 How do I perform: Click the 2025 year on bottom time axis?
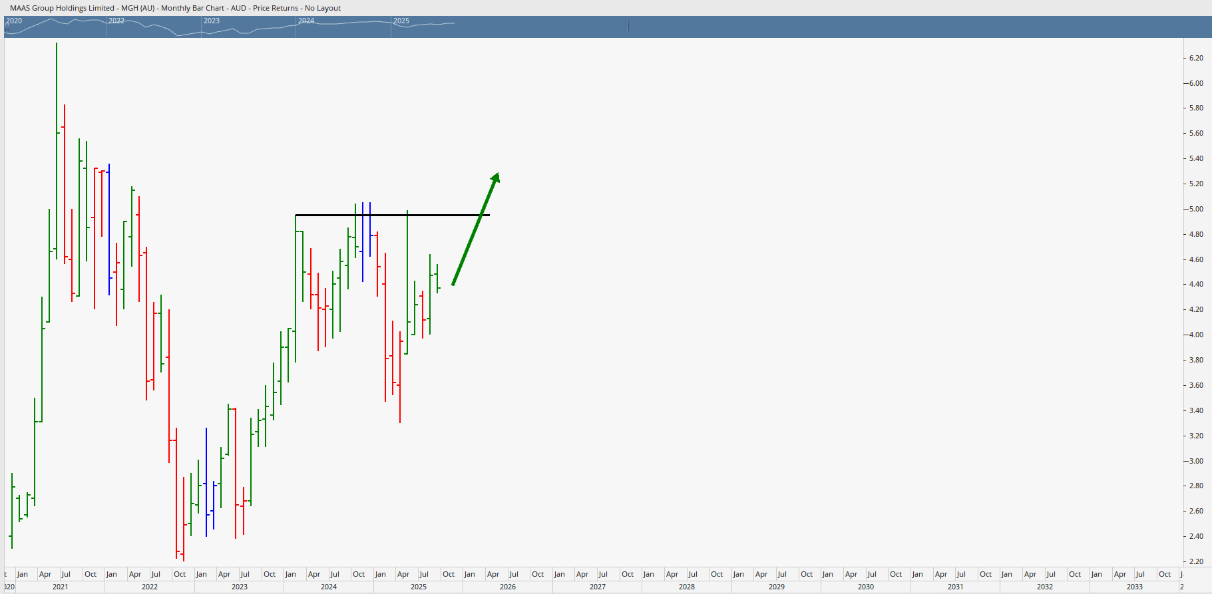pyautogui.click(x=419, y=587)
